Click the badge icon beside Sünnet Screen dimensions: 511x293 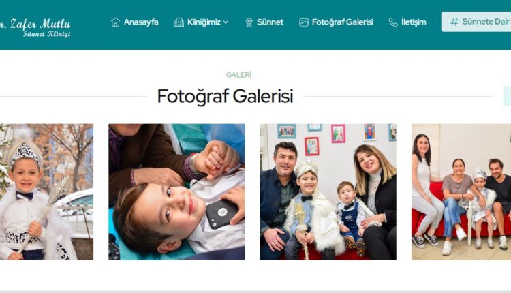pyautogui.click(x=249, y=22)
